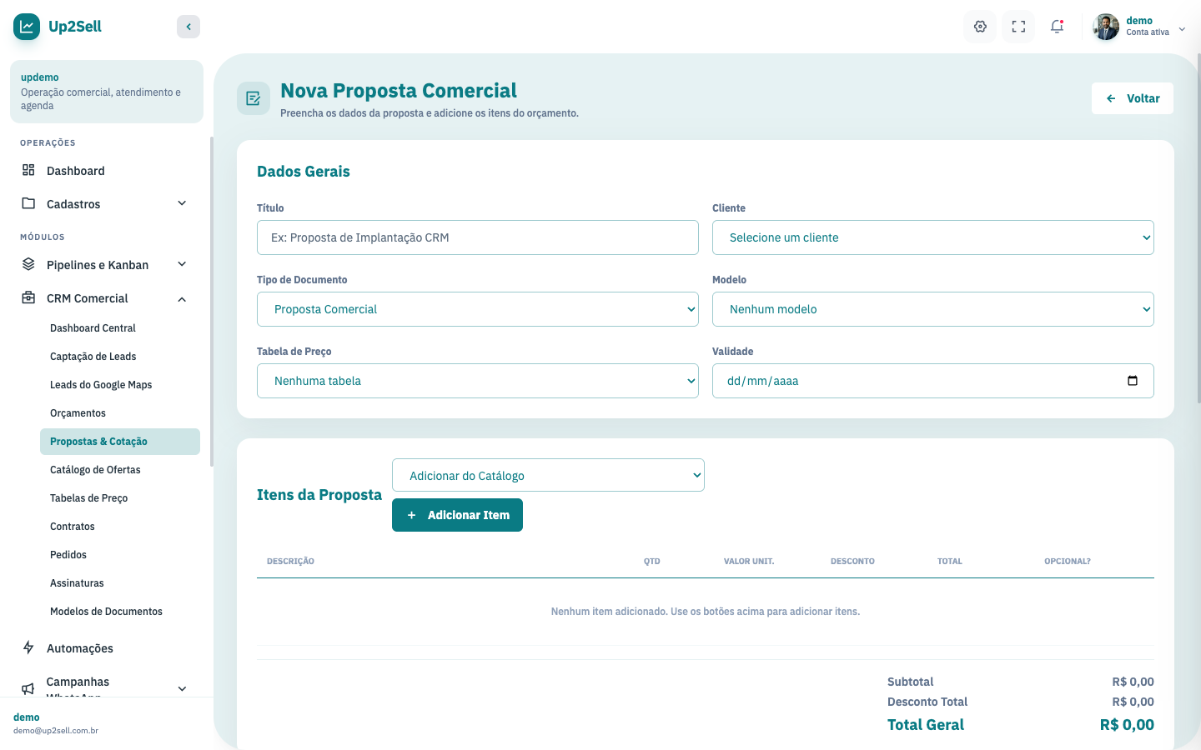Open the Modelo dropdown

933,309
